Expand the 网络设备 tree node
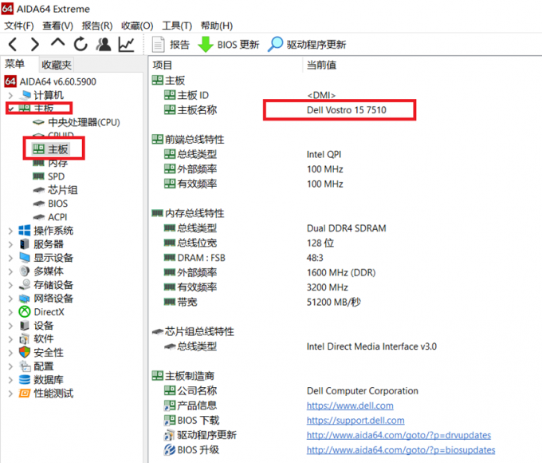This screenshot has width=542, height=463. (10, 299)
